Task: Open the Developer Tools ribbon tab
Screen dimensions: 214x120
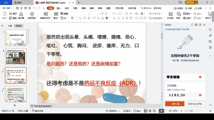Action: [x=119, y=8]
